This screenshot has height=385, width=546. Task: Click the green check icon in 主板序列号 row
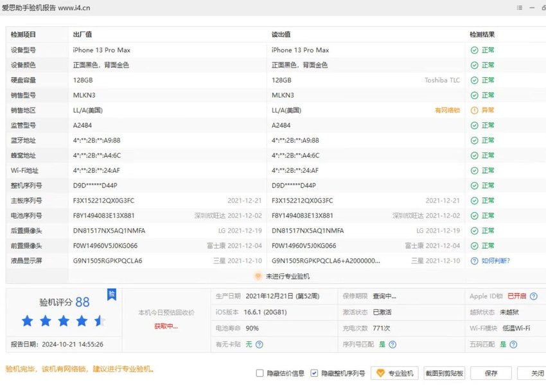pos(474,201)
